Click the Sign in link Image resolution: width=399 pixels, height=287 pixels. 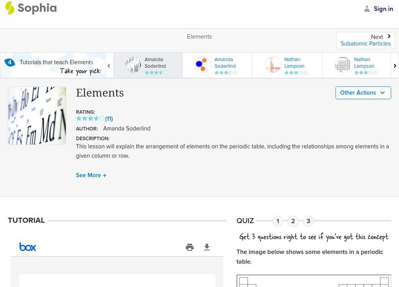(384, 8)
